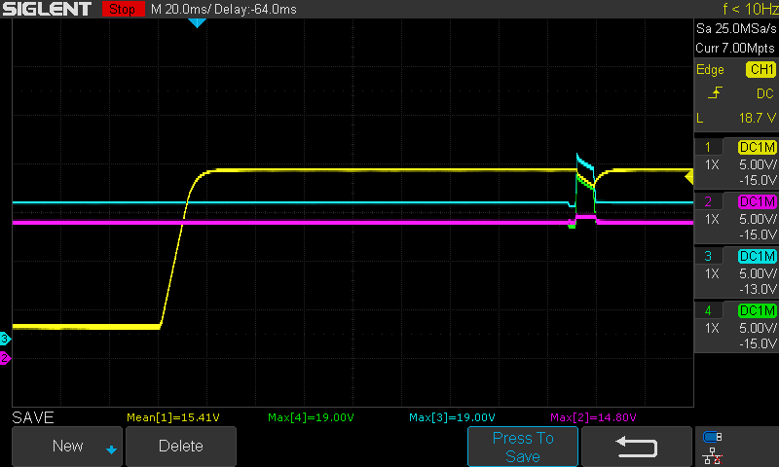Screen dimensions: 779x467
Task: Click channel 1 1X probe setting
Action: [x=712, y=164]
